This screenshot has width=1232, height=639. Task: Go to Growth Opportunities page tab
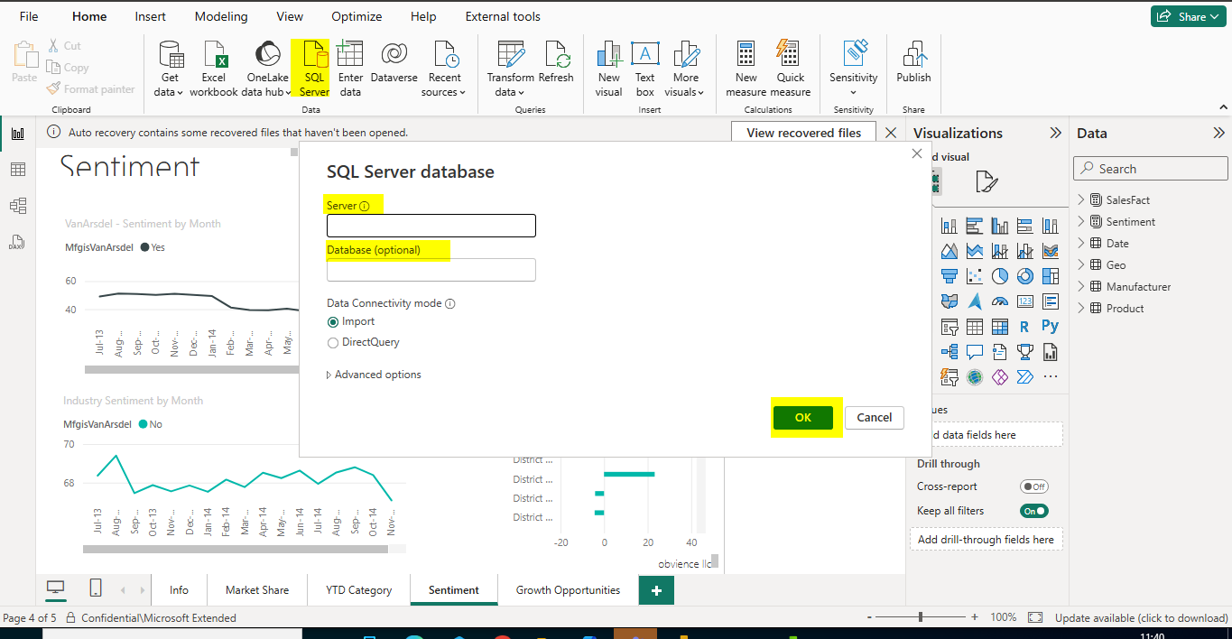(568, 590)
